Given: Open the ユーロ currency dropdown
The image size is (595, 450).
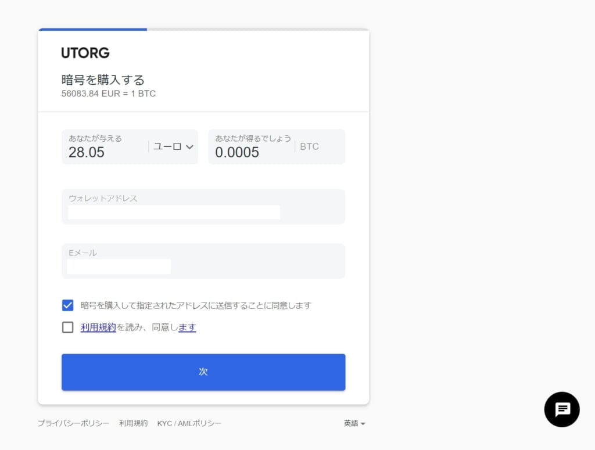Looking at the screenshot, I should tap(173, 147).
